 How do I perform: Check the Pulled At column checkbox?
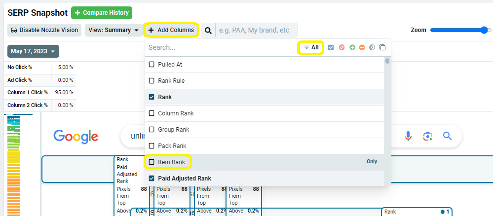(x=152, y=65)
